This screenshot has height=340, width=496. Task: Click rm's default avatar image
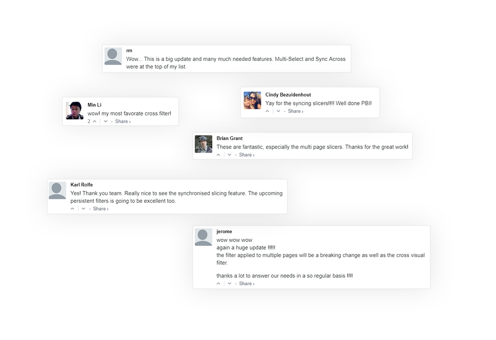pyautogui.click(x=113, y=57)
